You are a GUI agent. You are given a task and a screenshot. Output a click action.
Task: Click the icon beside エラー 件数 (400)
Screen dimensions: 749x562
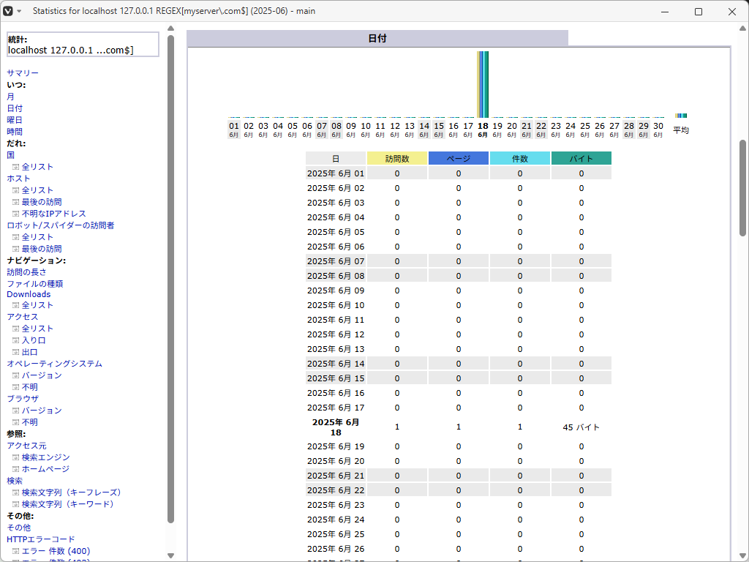pyautogui.click(x=15, y=551)
